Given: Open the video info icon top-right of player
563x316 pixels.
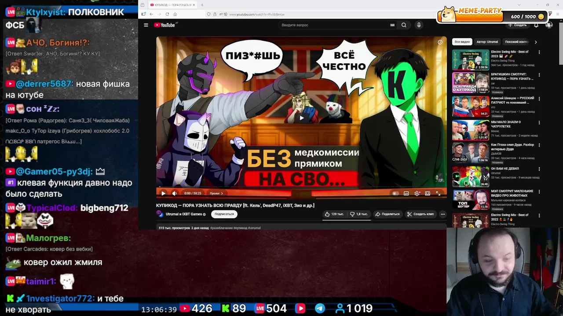Looking at the screenshot, I should (440, 42).
